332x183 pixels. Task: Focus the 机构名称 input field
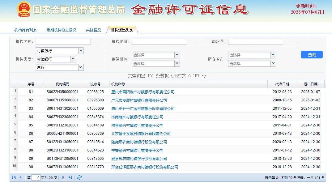point(63,41)
